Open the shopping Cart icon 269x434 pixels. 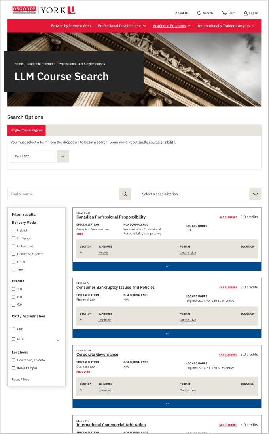[x=225, y=13]
